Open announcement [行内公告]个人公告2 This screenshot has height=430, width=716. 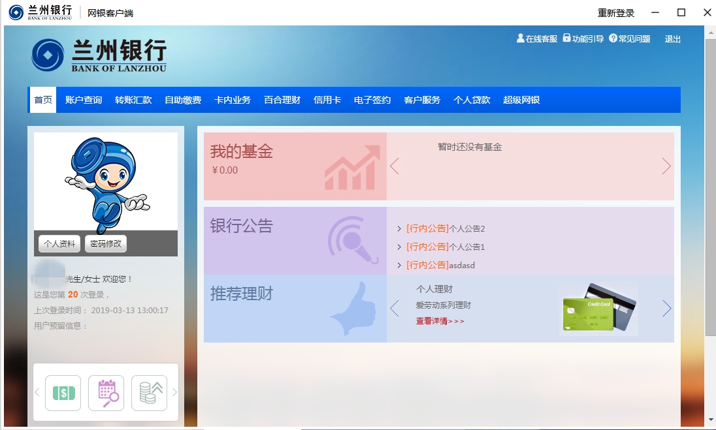click(x=446, y=228)
